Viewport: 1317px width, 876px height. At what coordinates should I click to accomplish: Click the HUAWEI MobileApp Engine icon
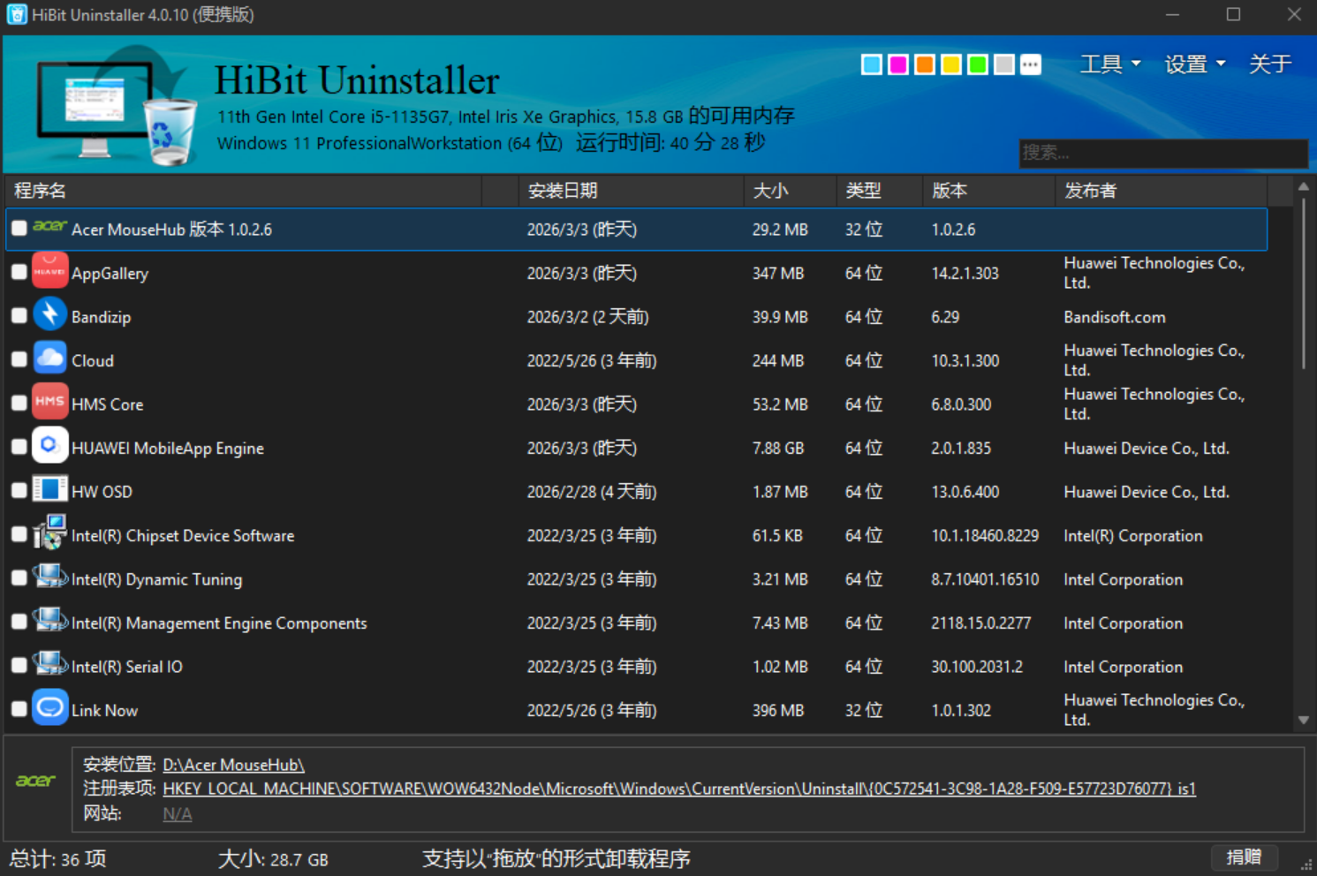click(49, 447)
